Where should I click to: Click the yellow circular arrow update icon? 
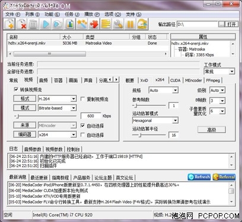[142, 24]
